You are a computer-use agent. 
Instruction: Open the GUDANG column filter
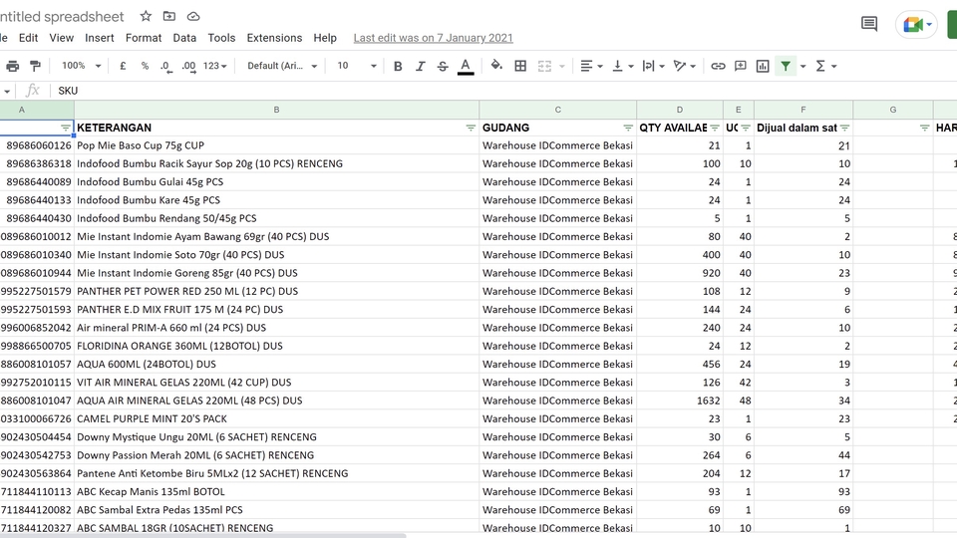[x=628, y=128]
